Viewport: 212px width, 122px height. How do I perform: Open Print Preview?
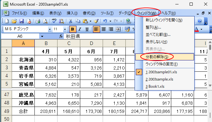click(x=45, y=21)
